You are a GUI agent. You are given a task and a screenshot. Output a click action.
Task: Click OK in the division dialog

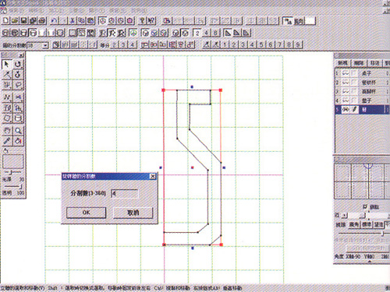86,213
